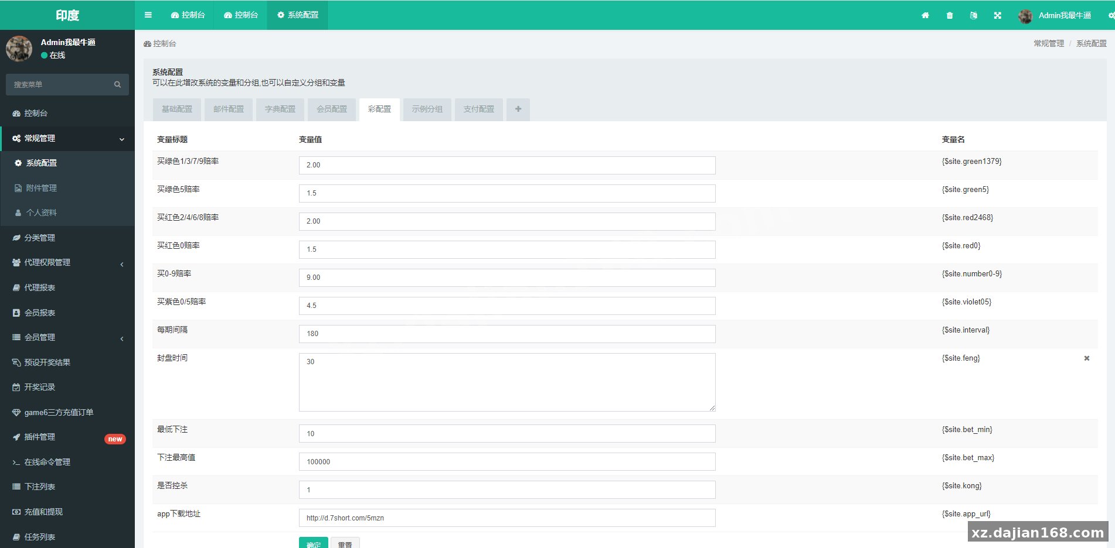Edit the 每期间隔 value field
1115x548 pixels.
(x=507, y=334)
